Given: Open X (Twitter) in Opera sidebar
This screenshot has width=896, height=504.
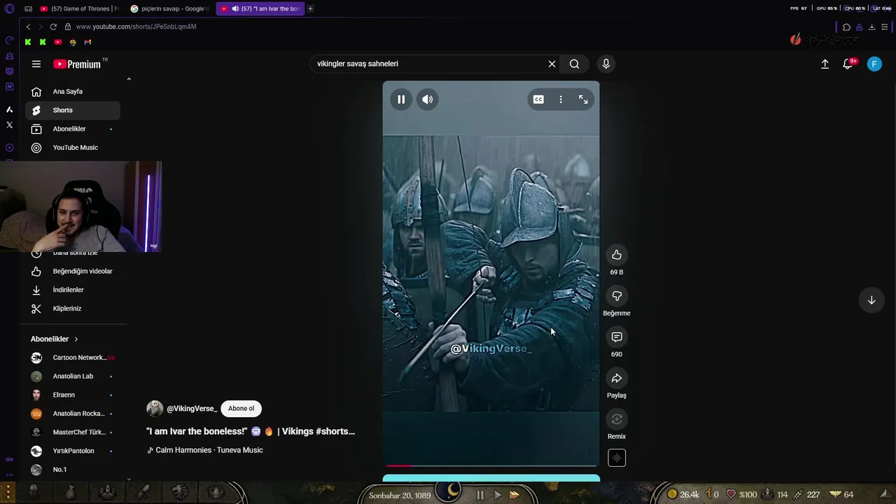Looking at the screenshot, I should [x=9, y=125].
